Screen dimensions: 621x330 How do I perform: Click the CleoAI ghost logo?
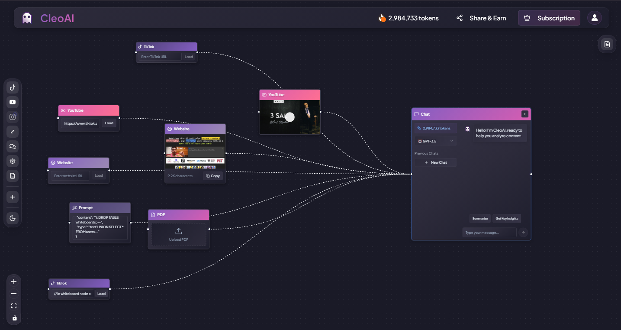tap(27, 18)
